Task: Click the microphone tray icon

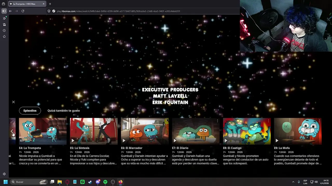Action: coord(299,182)
